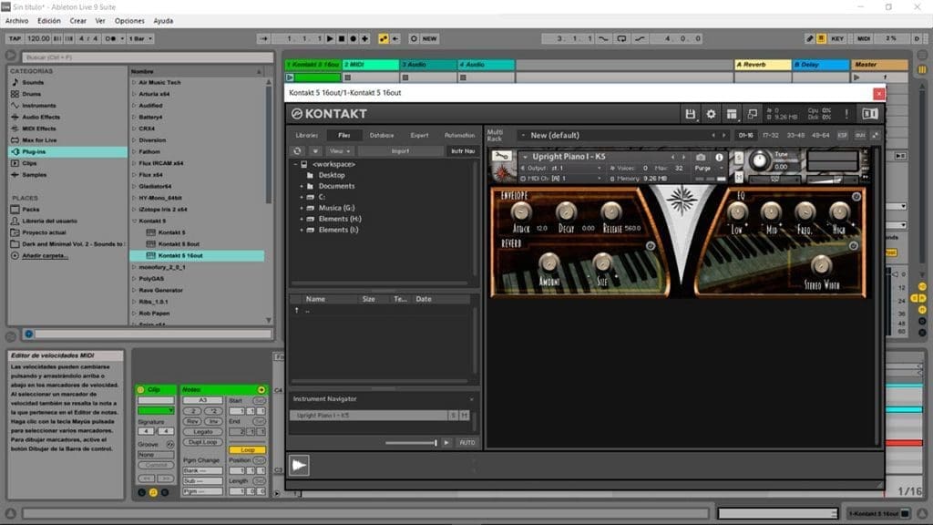Viewport: 933px width, 525px height.
Task: Open the Opciones menu
Action: click(x=129, y=21)
